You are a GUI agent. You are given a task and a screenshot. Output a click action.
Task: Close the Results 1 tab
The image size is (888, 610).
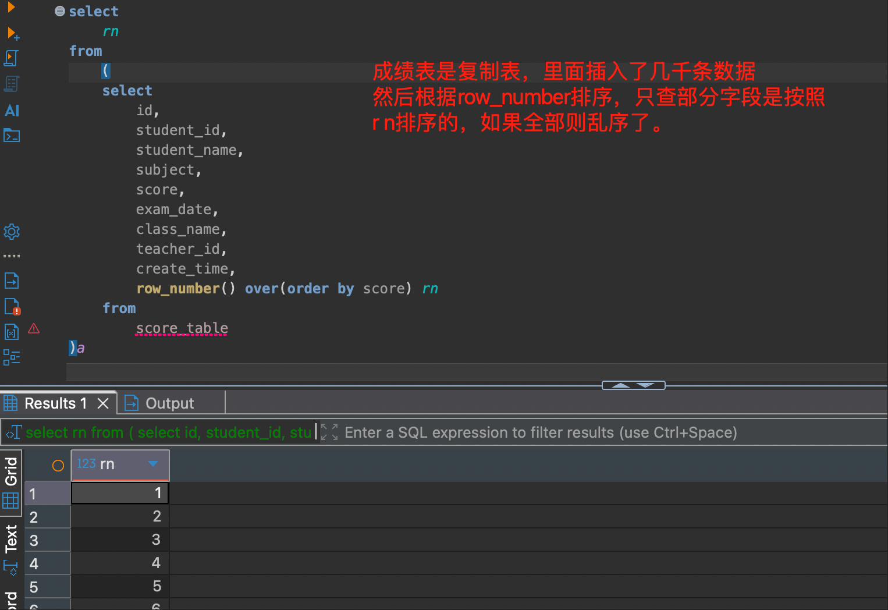[x=103, y=403]
